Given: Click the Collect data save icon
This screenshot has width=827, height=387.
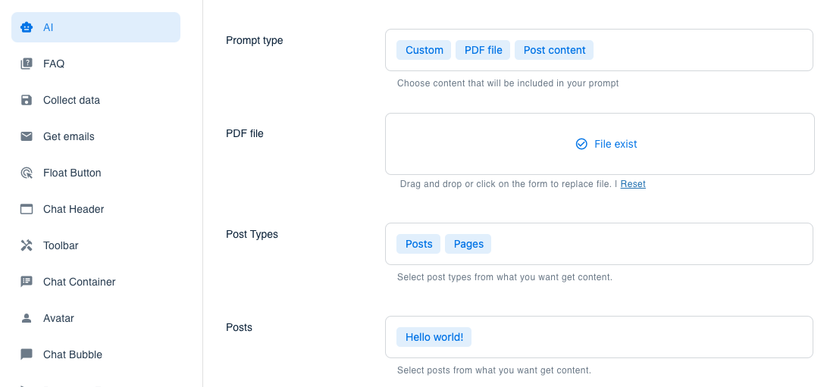Looking at the screenshot, I should pyautogui.click(x=27, y=100).
